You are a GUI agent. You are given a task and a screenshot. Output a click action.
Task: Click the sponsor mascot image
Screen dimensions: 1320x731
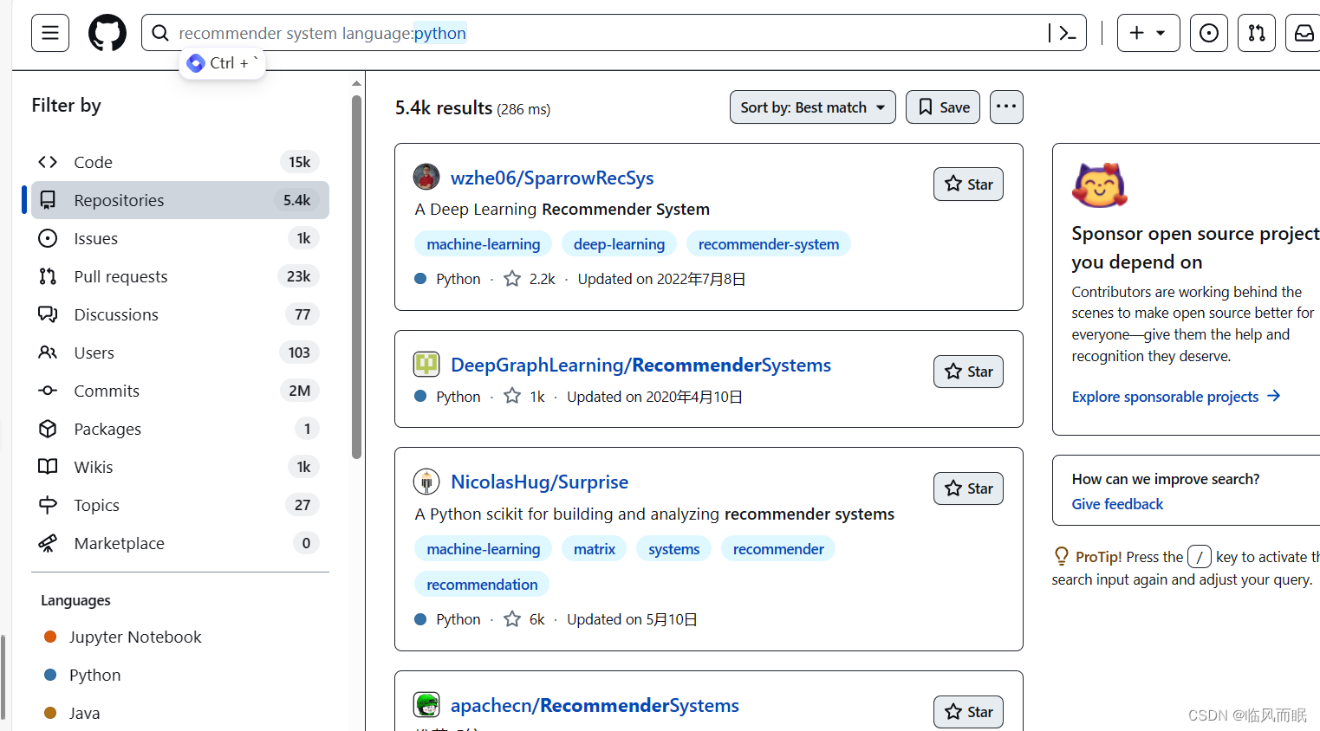tap(1100, 185)
